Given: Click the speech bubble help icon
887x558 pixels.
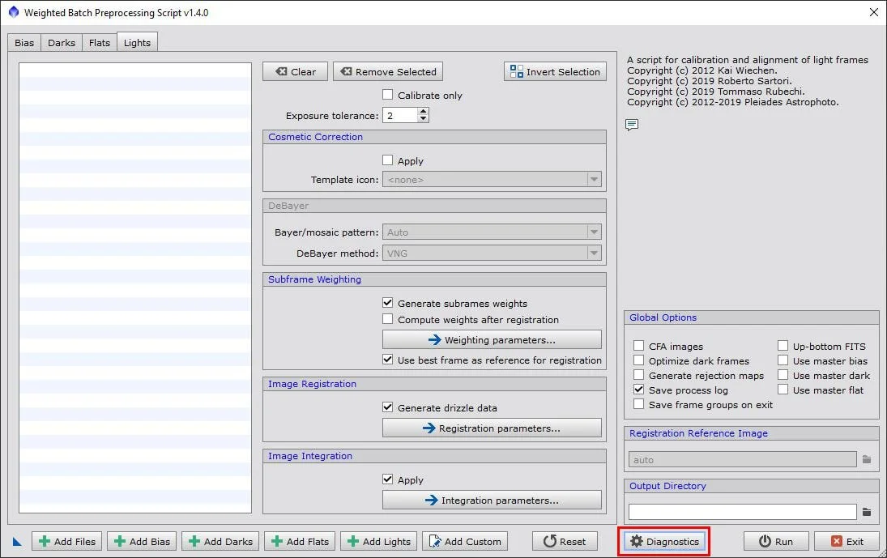Looking at the screenshot, I should 632,125.
